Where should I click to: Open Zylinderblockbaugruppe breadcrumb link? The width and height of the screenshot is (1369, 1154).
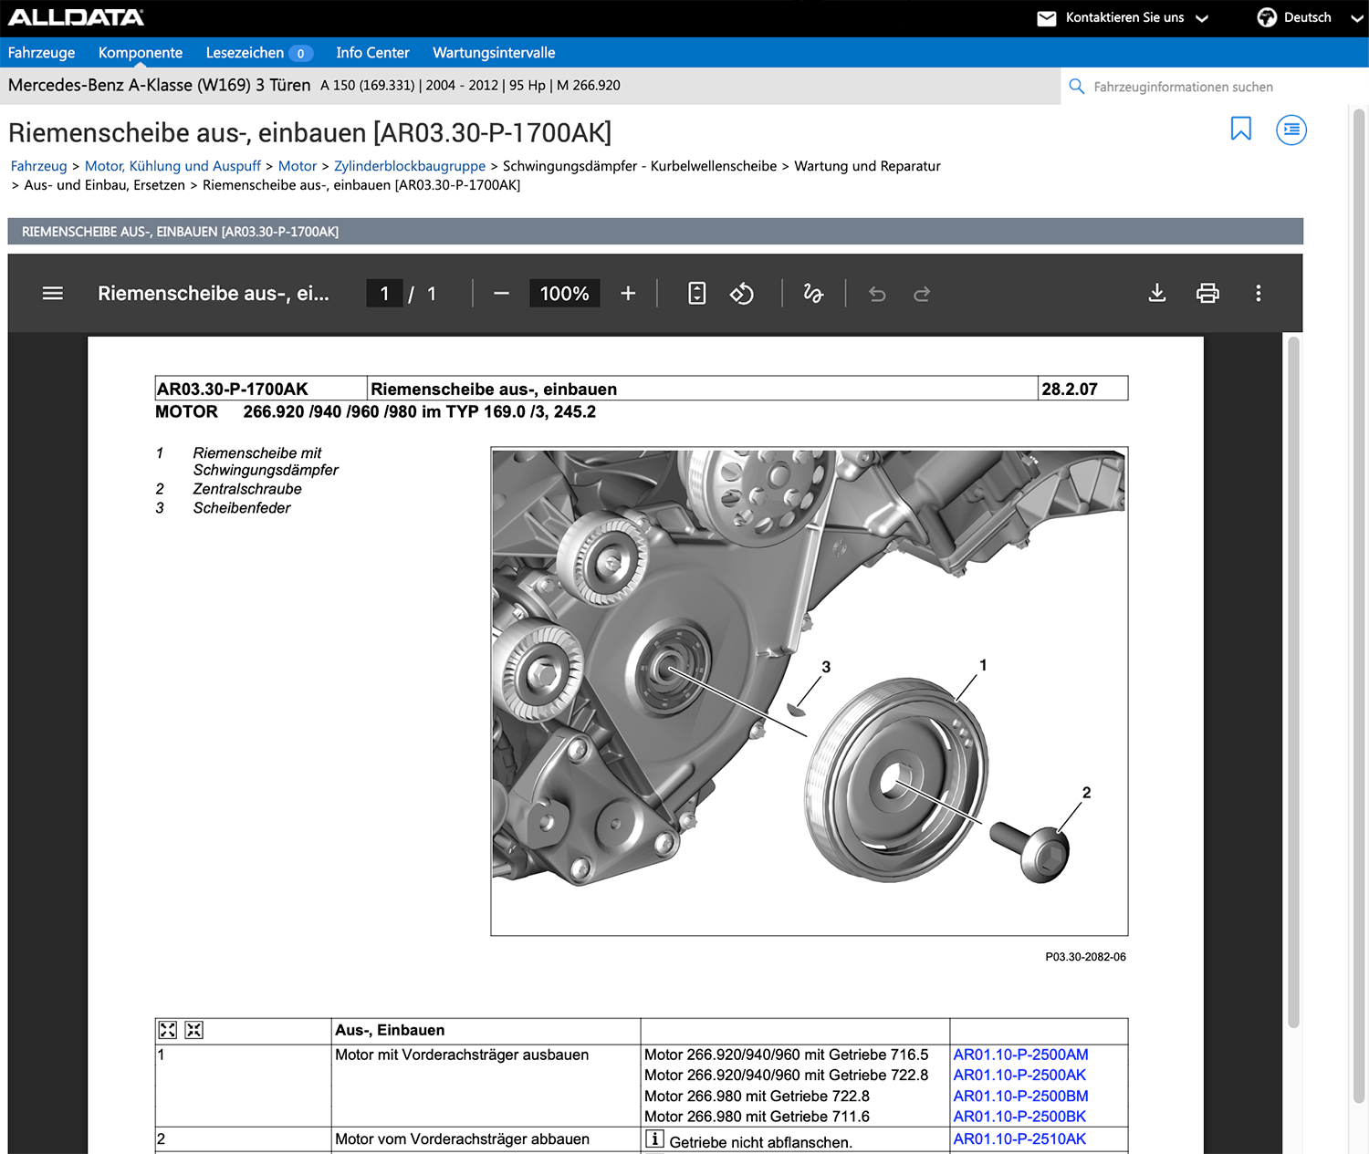(x=410, y=166)
